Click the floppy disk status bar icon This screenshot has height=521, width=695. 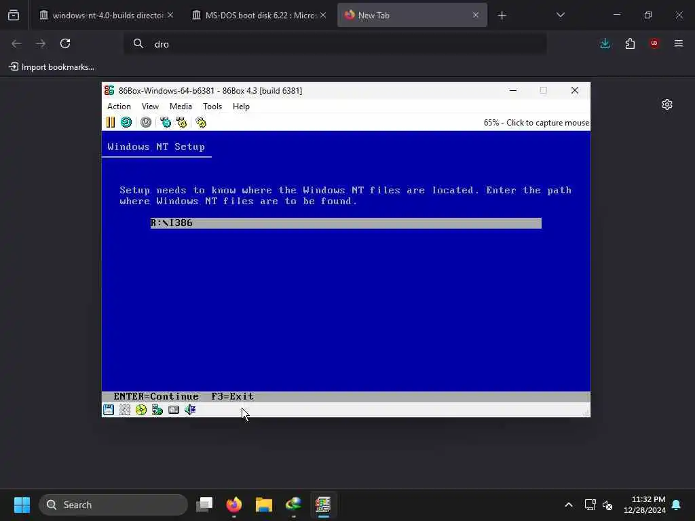pyautogui.click(x=109, y=410)
